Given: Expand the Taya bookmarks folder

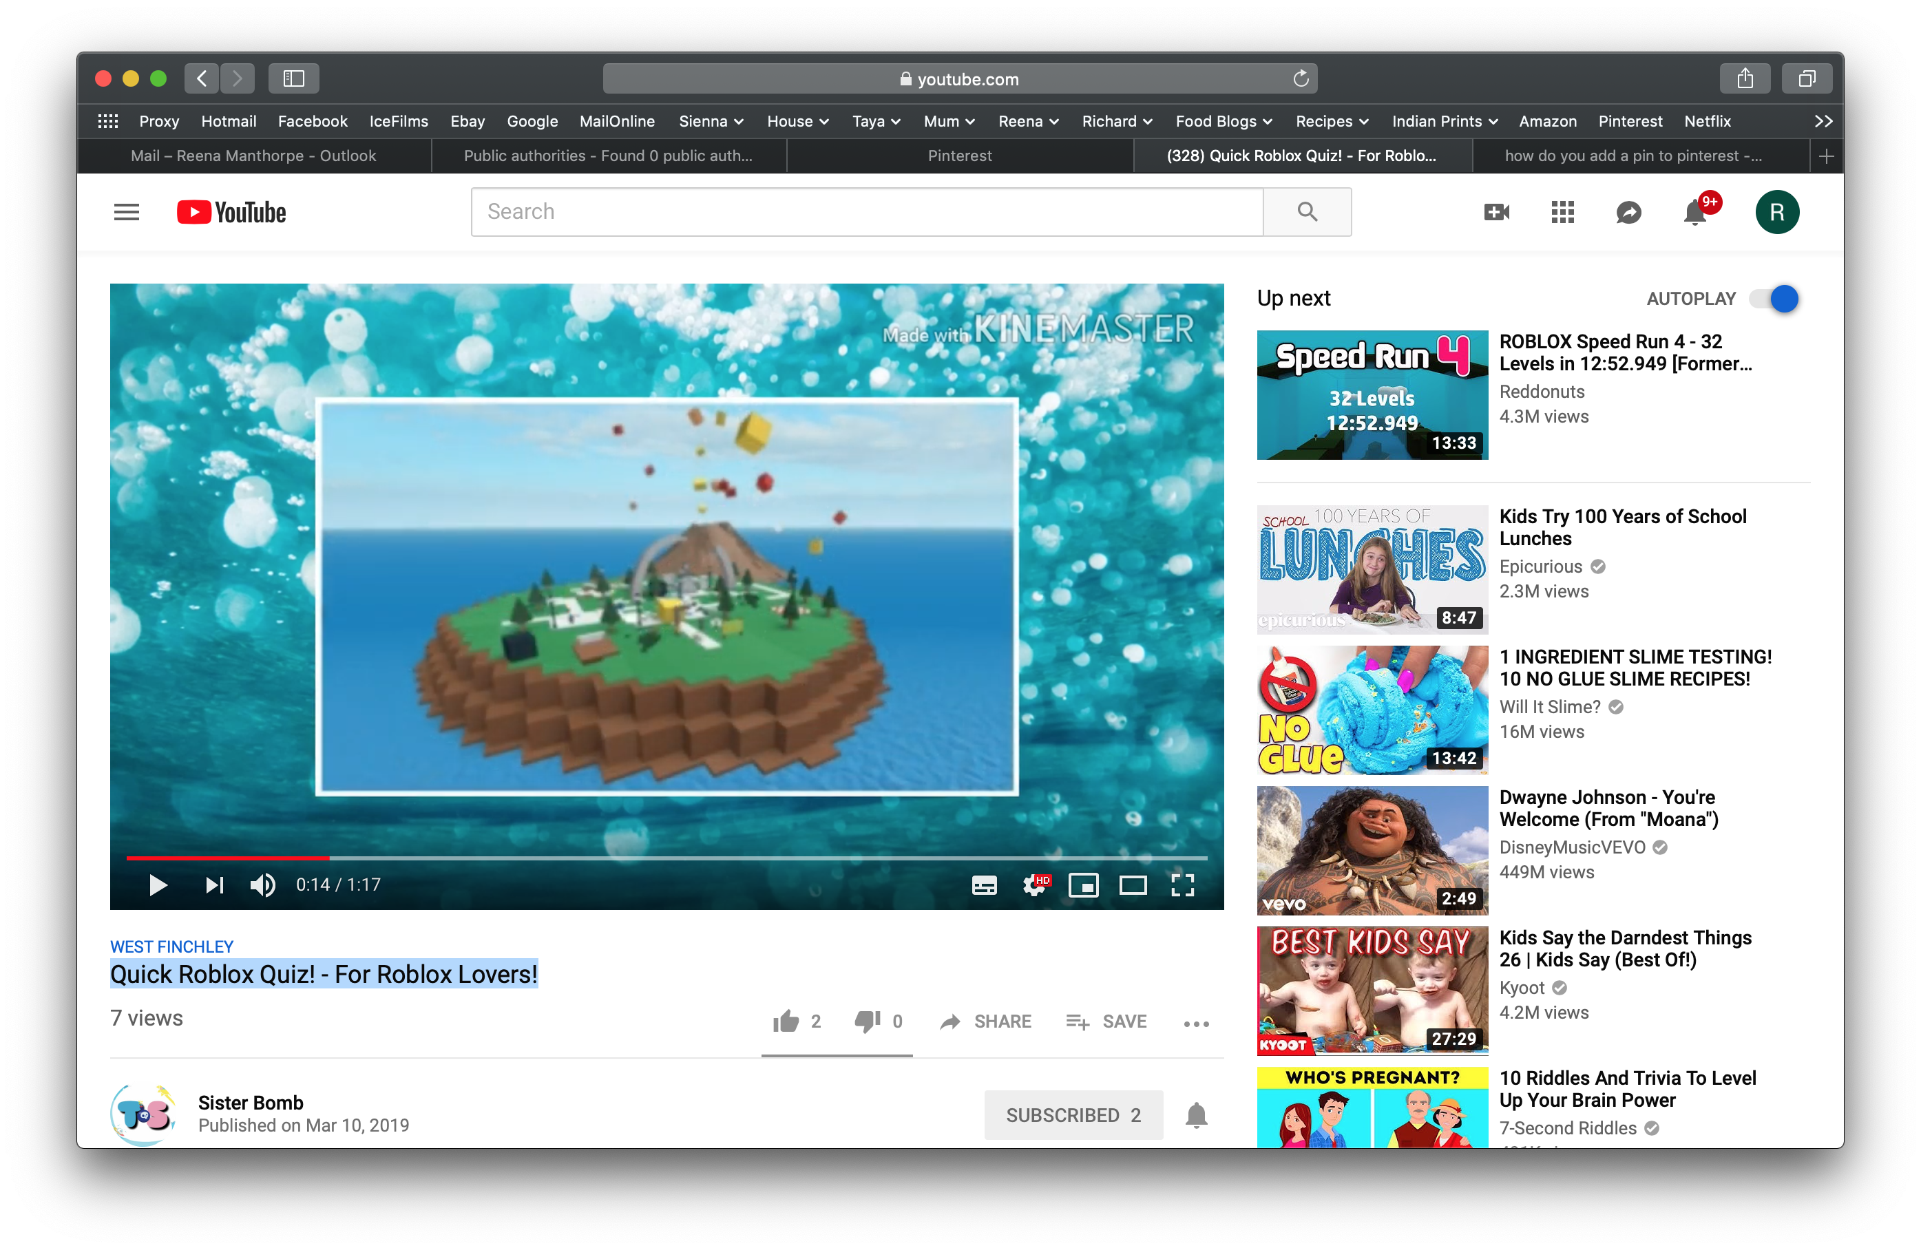Looking at the screenshot, I should pyautogui.click(x=876, y=121).
